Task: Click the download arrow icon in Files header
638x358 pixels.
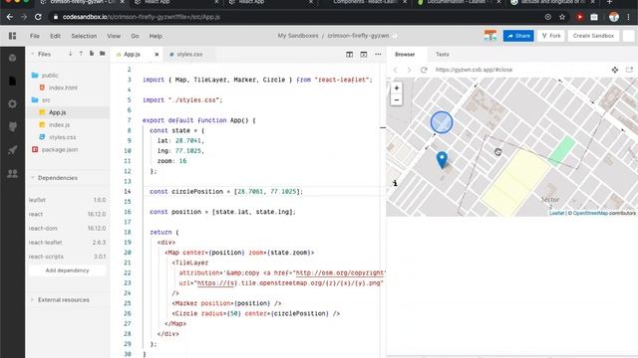Action: pyautogui.click(x=71, y=54)
